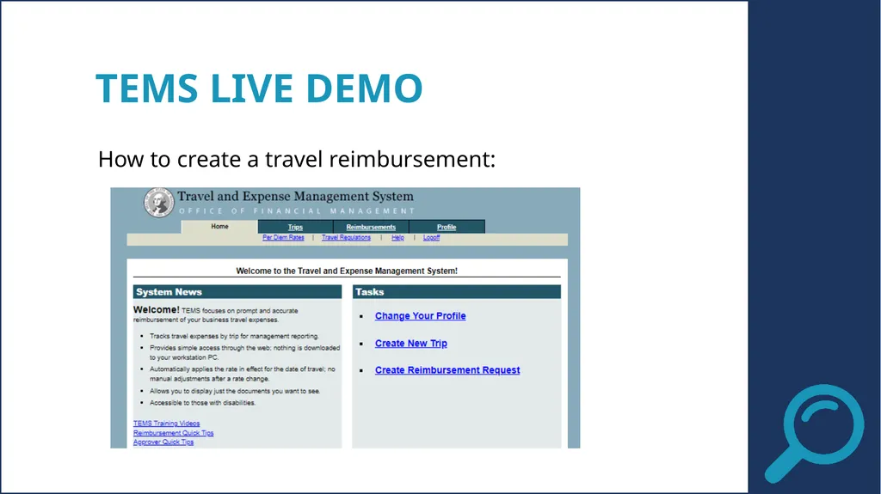
Task: Click 'Tracks travel expenses by trip' bullet
Action: tap(234, 336)
